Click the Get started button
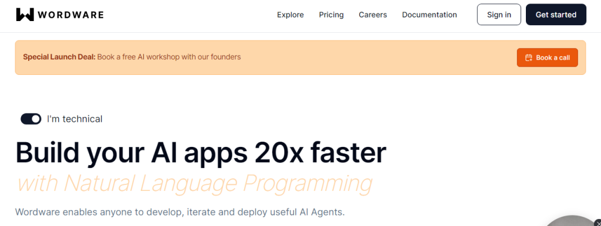The image size is (601, 226). (556, 15)
